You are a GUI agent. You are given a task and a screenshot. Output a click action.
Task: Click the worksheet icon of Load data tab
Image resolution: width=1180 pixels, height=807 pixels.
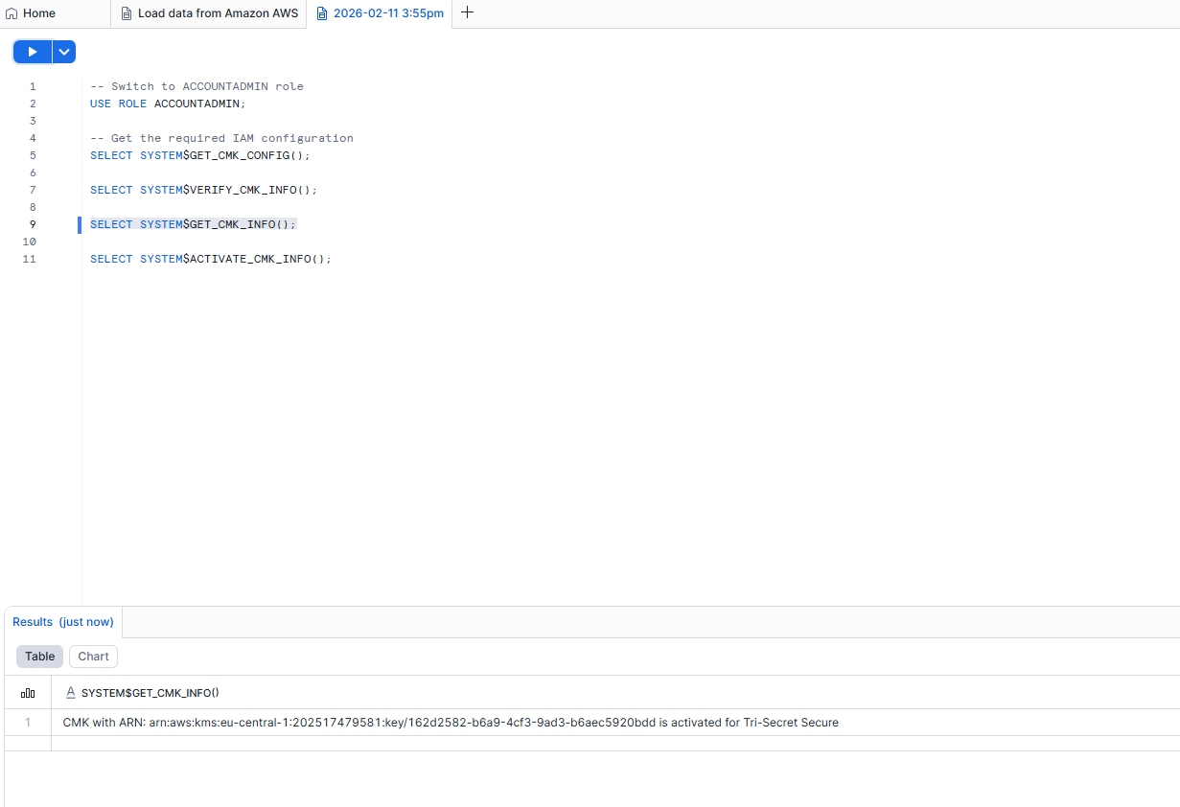127,13
